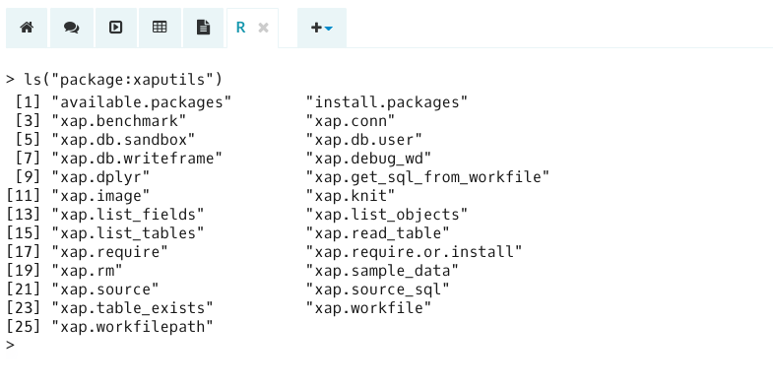The image size is (773, 386).
Task: Open the chat bubbles tab
Action: pyautogui.click(x=72, y=28)
